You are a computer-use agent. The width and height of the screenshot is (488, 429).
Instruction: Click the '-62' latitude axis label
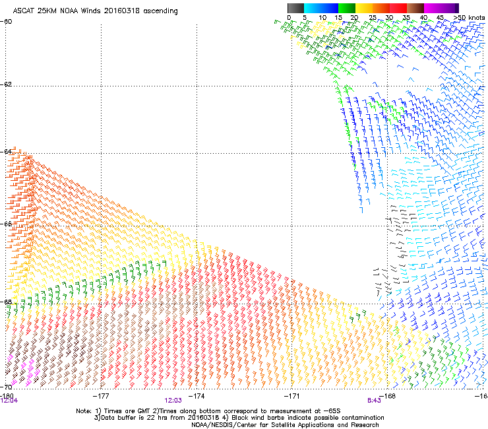click(x=6, y=84)
